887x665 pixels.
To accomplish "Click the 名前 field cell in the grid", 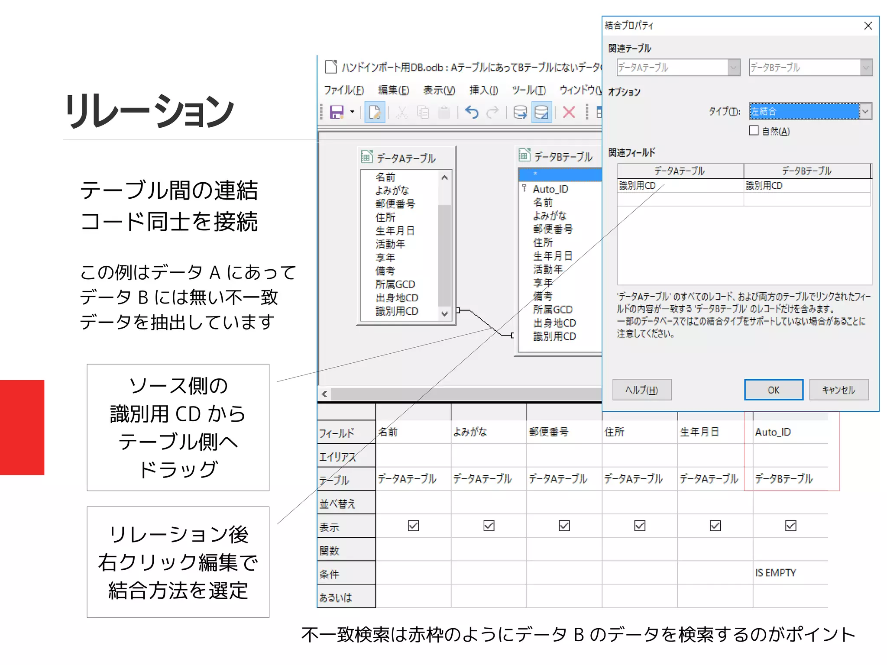I will (413, 432).
